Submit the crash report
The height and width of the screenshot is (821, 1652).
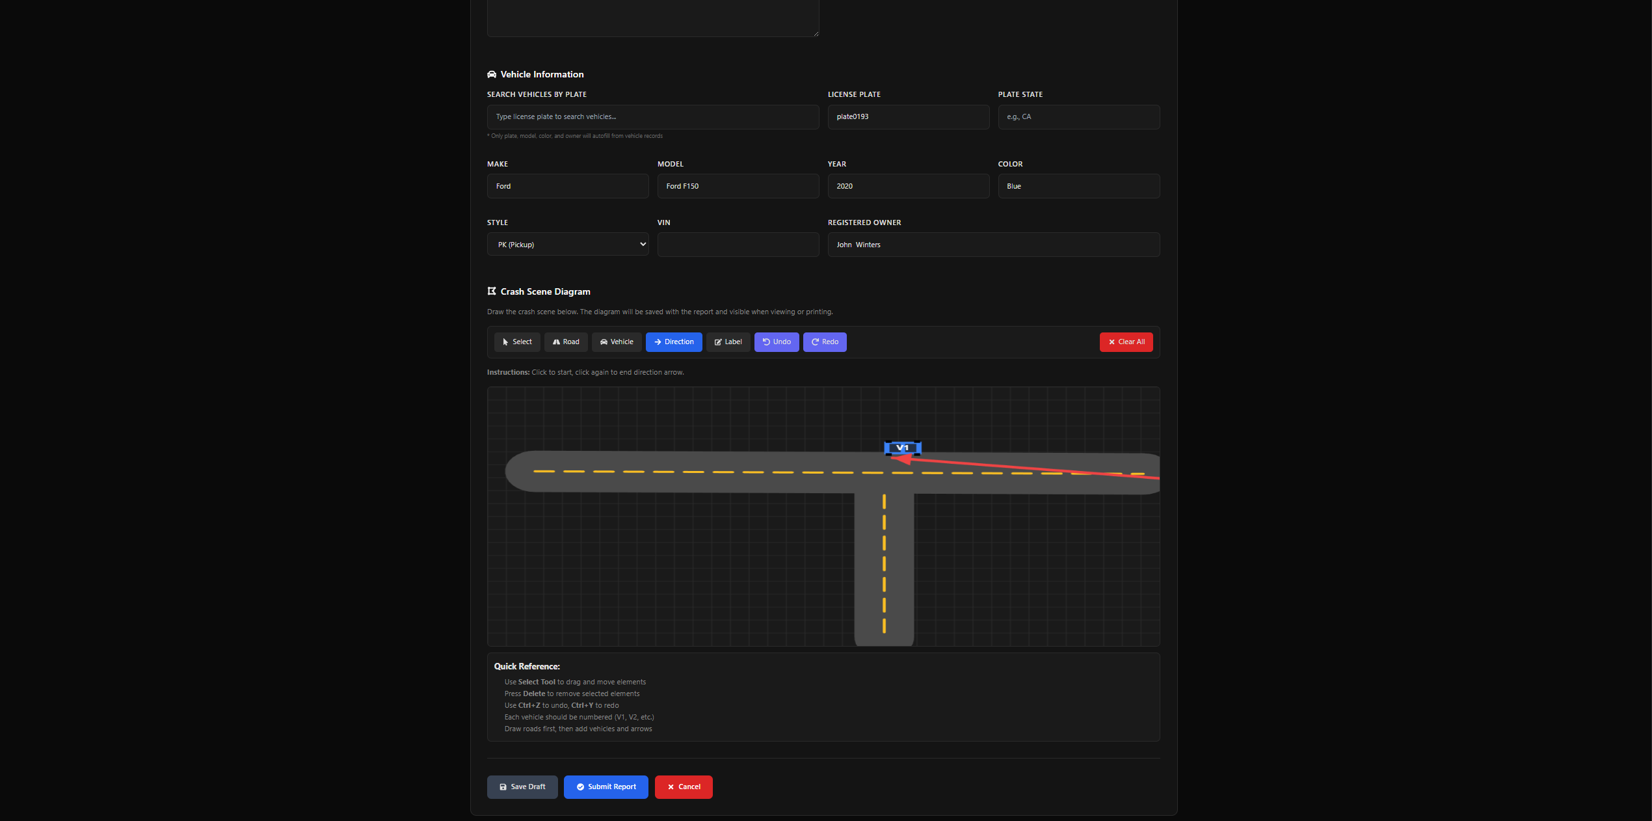(x=606, y=787)
